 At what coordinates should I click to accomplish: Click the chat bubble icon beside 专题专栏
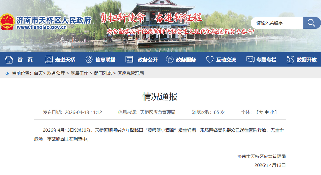click(x=250, y=60)
